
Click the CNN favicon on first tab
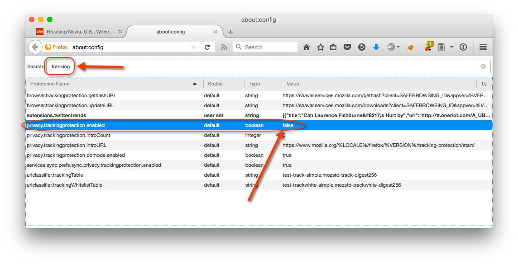coord(40,32)
